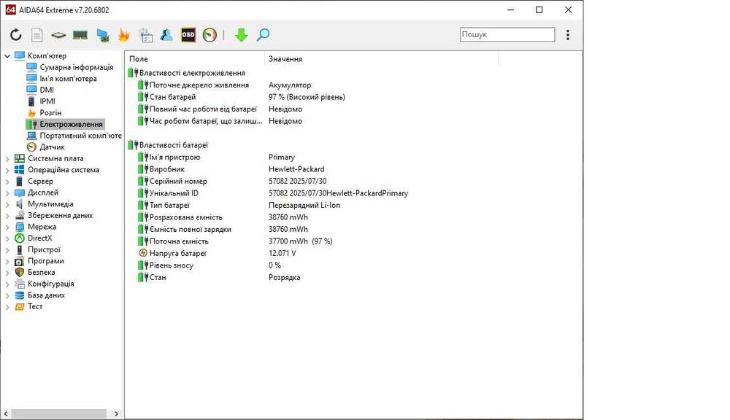Screen dimensions: 730x420
Task: Select the Пристрої tree item
Action: pyautogui.click(x=44, y=250)
